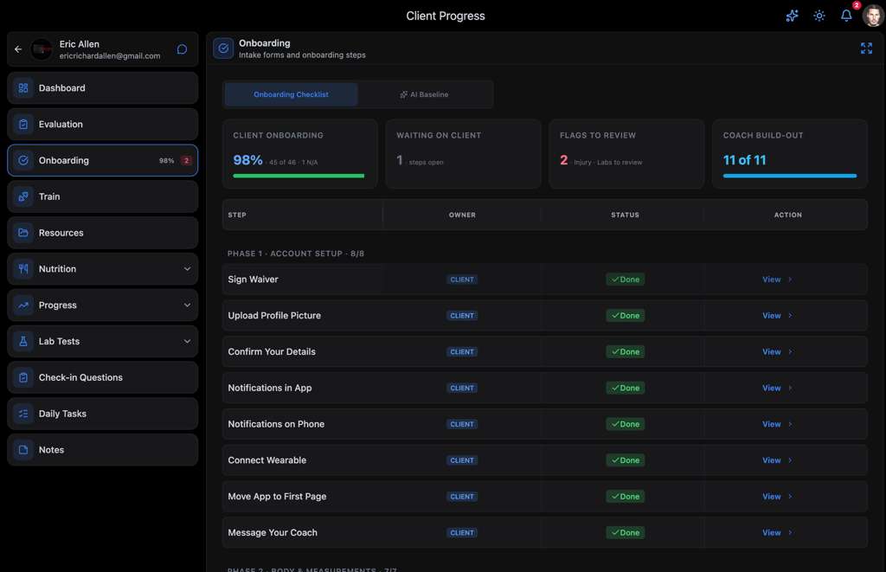
Task: Go back using the arrow beside Eric Allen
Action: pos(18,49)
